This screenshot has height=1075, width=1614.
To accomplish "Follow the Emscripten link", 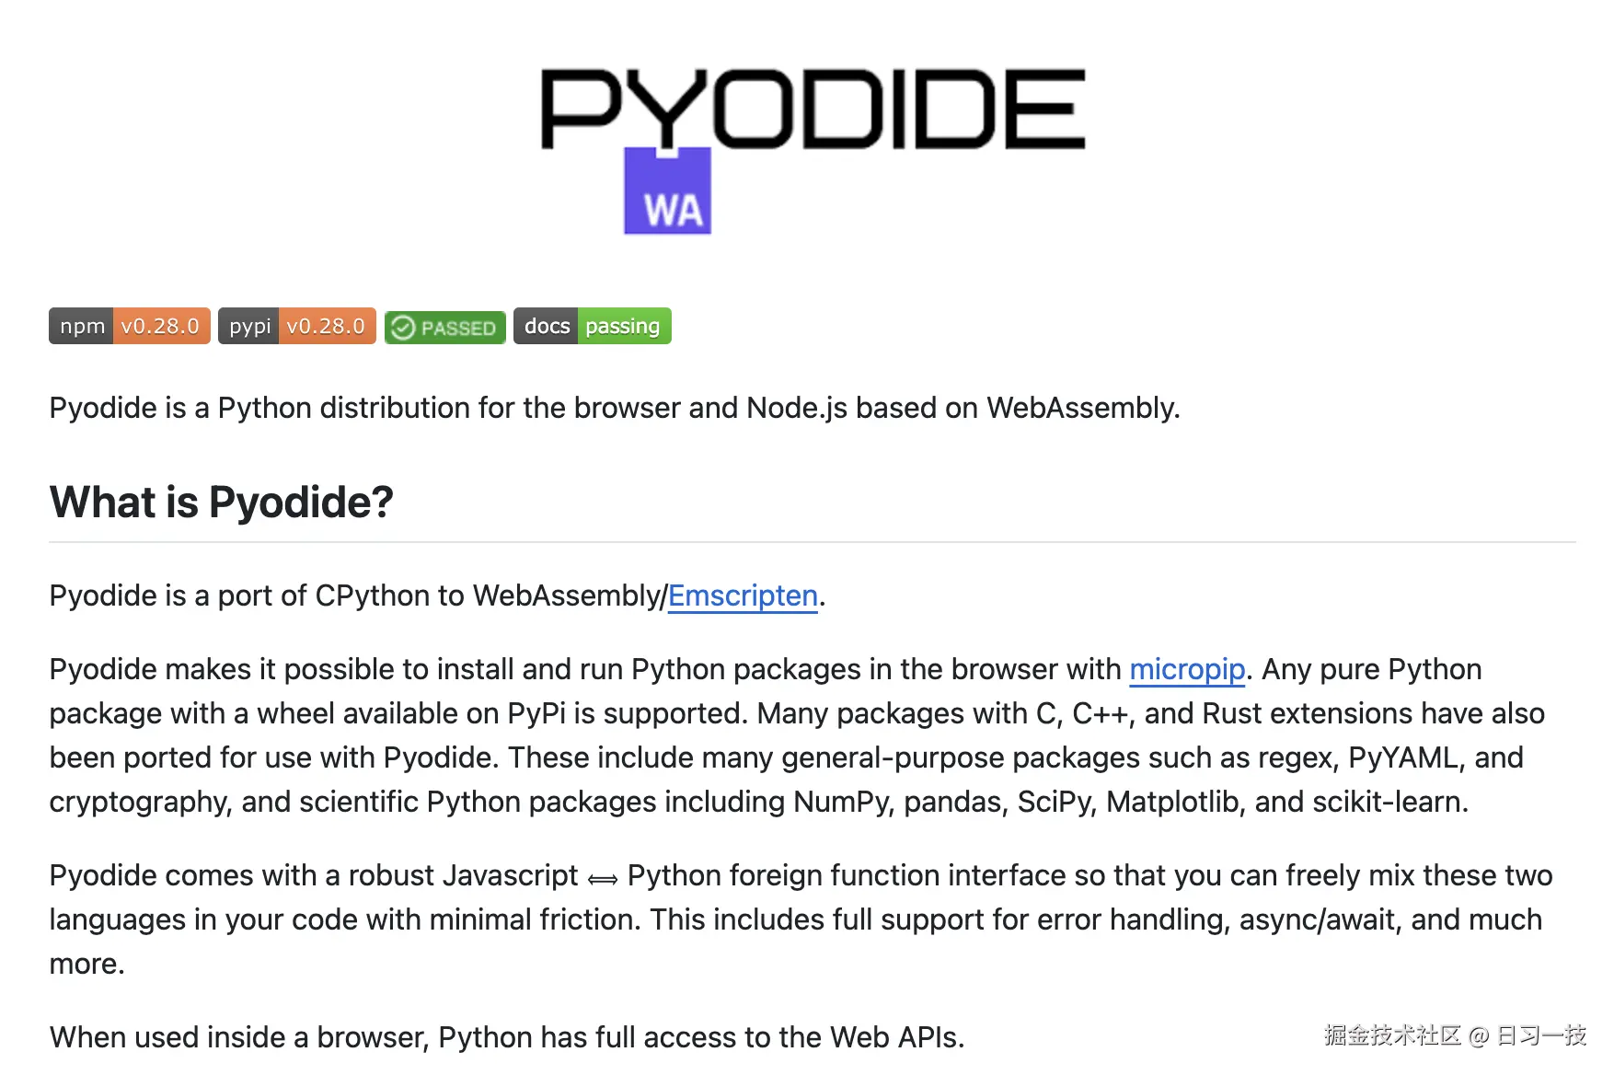I will 743,595.
